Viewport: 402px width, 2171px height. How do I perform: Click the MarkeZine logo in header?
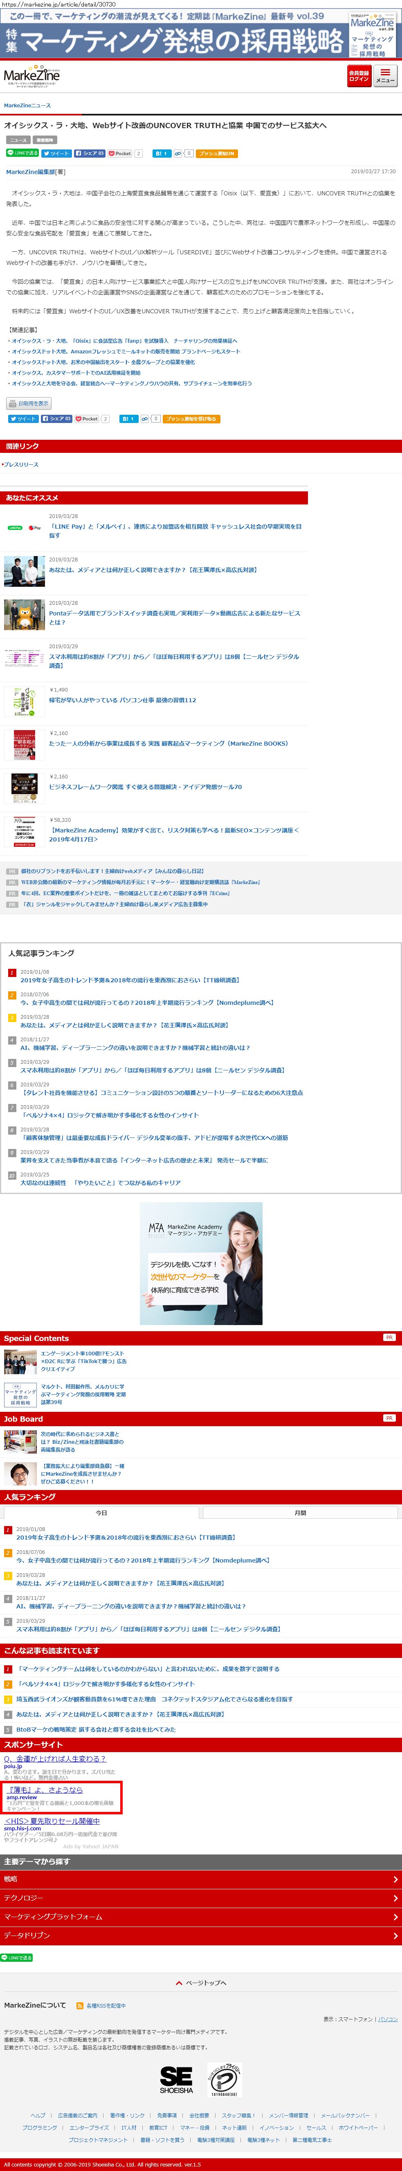point(31,76)
